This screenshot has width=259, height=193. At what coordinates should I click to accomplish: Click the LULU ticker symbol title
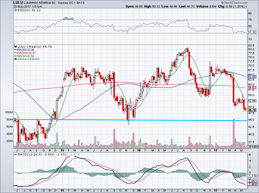coord(18,3)
